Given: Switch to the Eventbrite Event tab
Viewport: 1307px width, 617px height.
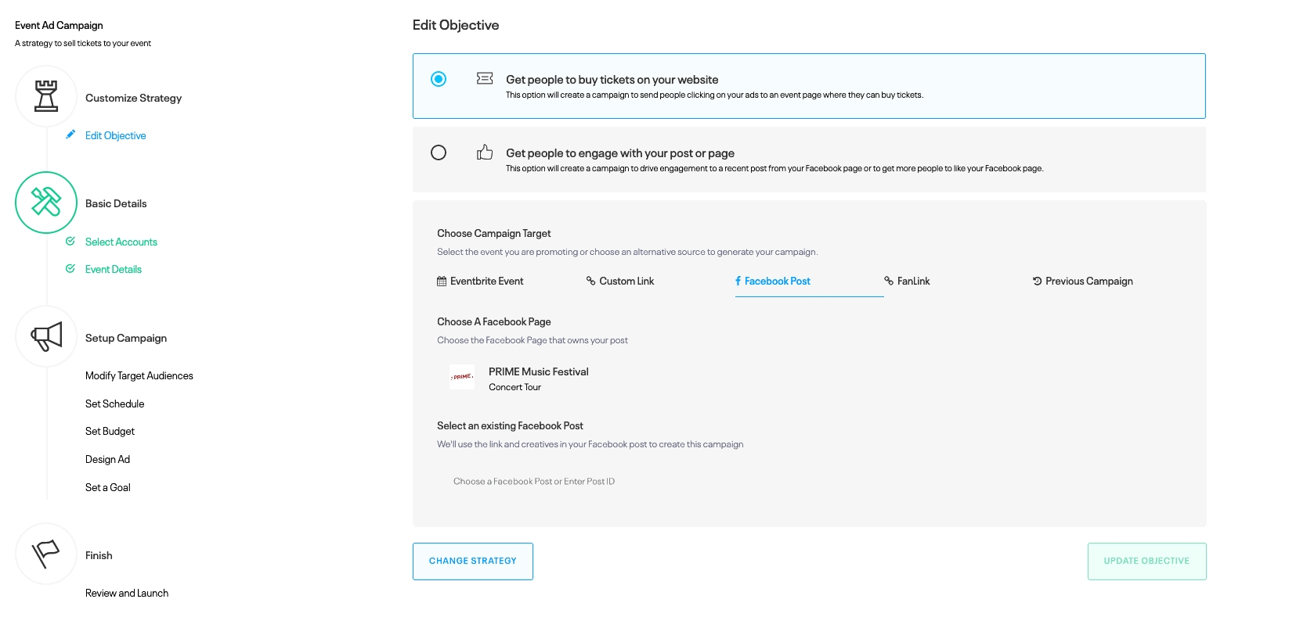Looking at the screenshot, I should coord(480,282).
